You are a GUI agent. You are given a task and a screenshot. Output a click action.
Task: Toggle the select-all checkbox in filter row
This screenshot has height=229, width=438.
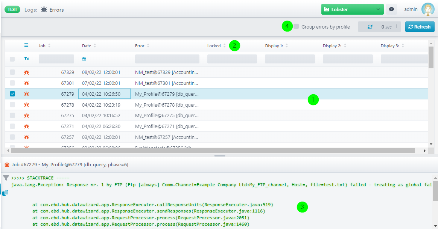(12, 59)
